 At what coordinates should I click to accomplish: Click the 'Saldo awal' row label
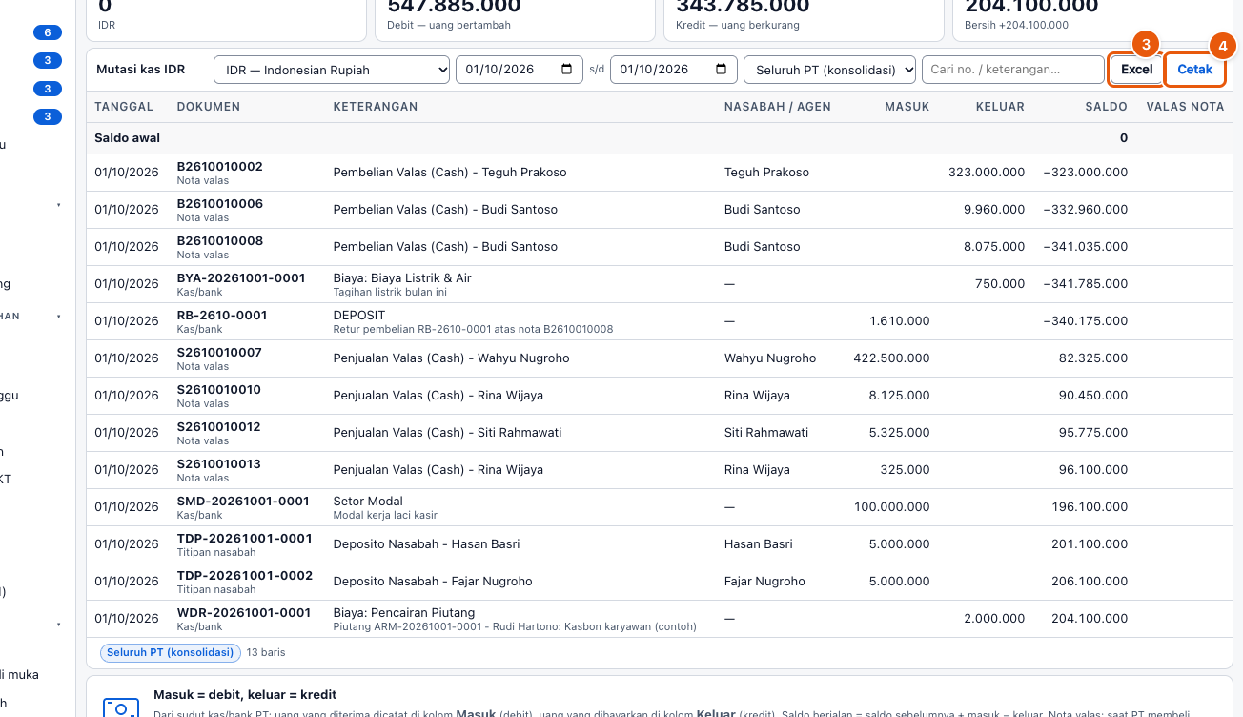pyautogui.click(x=128, y=138)
